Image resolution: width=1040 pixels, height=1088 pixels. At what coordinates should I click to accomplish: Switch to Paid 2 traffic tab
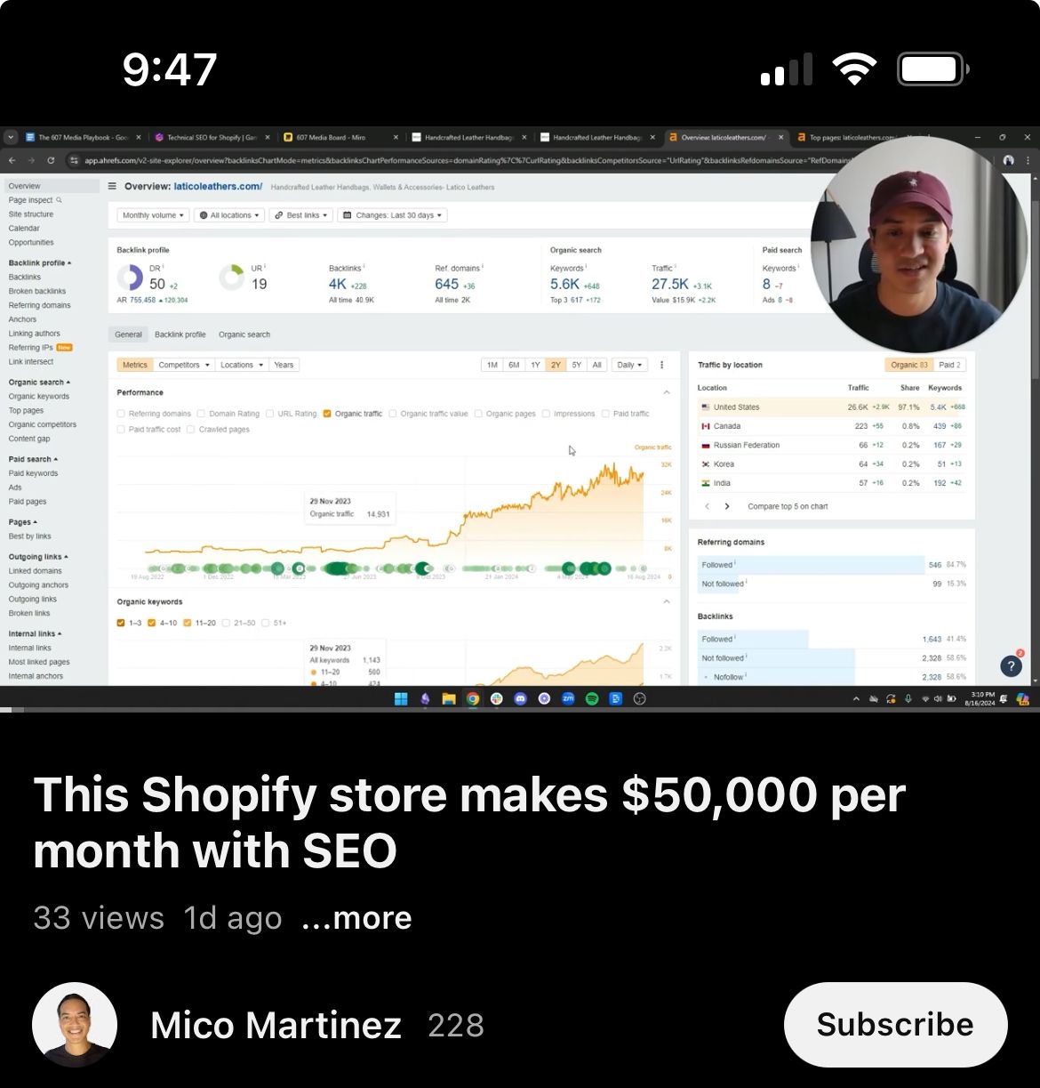click(x=950, y=365)
